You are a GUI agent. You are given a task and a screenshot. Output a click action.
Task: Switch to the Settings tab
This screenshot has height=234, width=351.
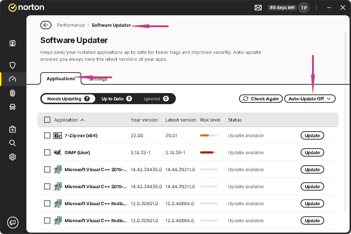click(x=98, y=79)
